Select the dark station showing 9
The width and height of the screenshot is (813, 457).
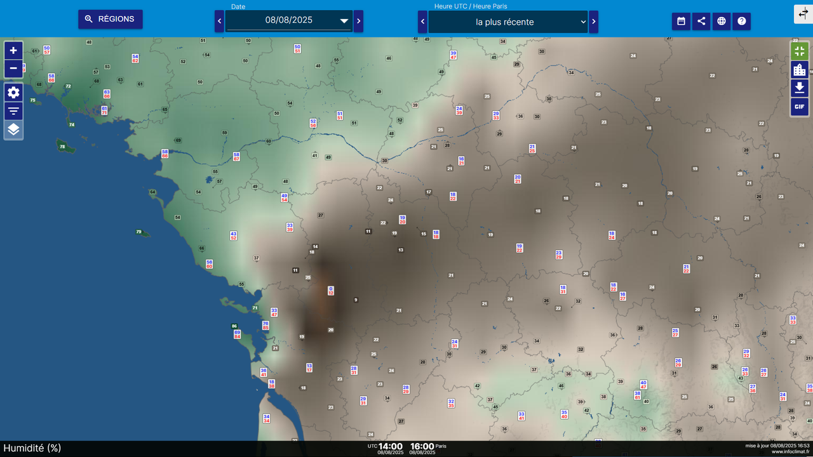pyautogui.click(x=356, y=300)
